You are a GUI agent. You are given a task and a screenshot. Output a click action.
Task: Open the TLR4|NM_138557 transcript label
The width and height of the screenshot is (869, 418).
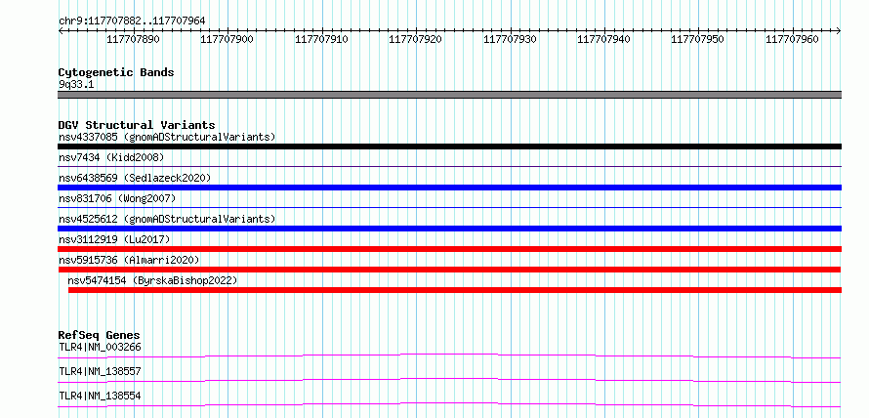(100, 371)
